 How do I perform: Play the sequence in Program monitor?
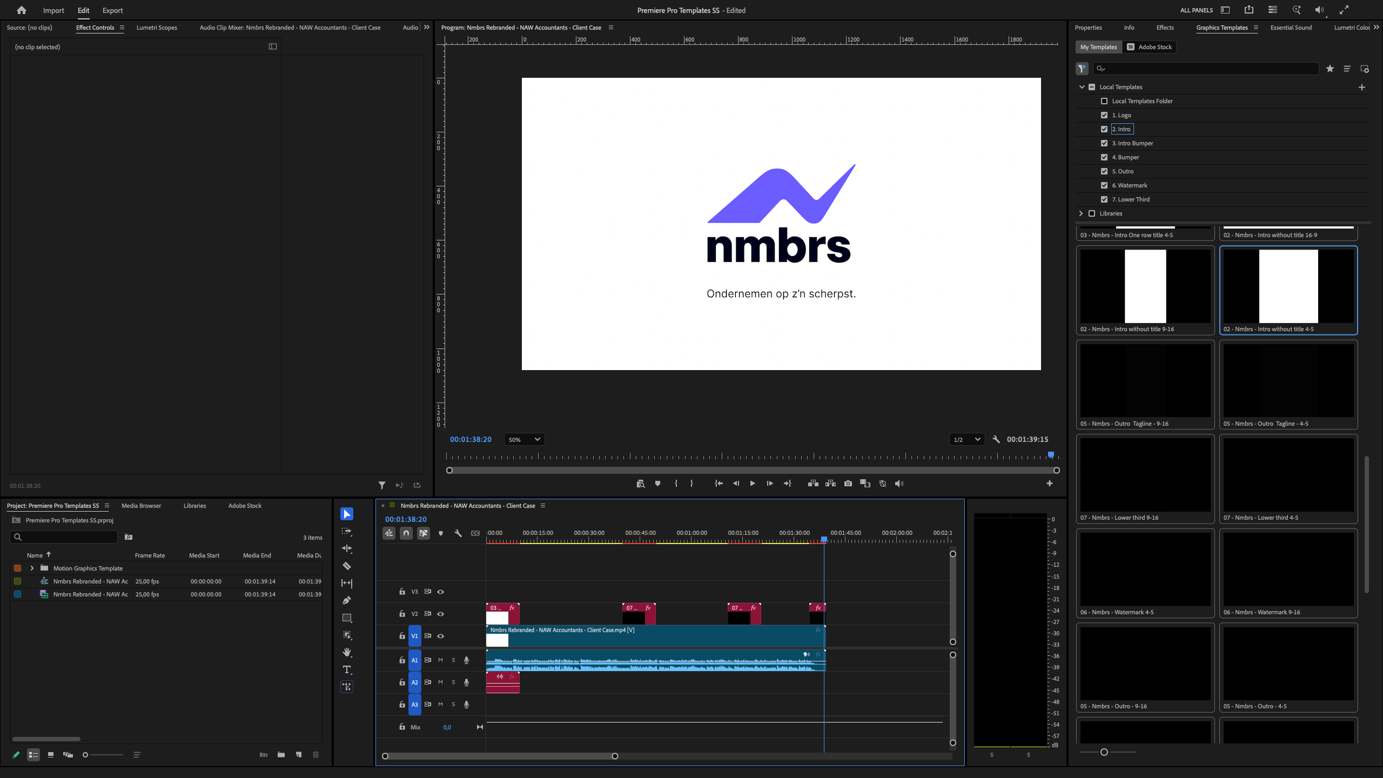click(753, 484)
